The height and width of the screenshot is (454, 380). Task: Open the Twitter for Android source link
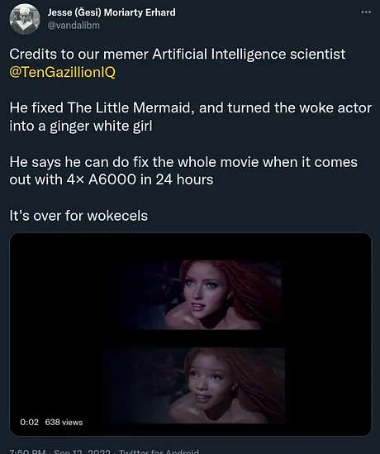coord(159,451)
